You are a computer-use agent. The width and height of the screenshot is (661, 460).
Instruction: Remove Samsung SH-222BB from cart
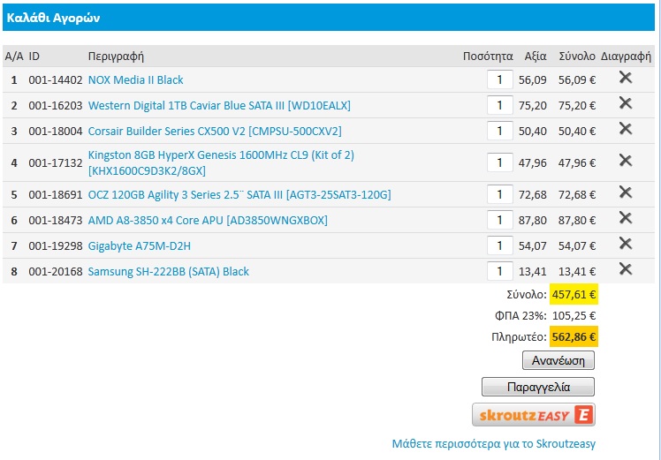pos(625,268)
